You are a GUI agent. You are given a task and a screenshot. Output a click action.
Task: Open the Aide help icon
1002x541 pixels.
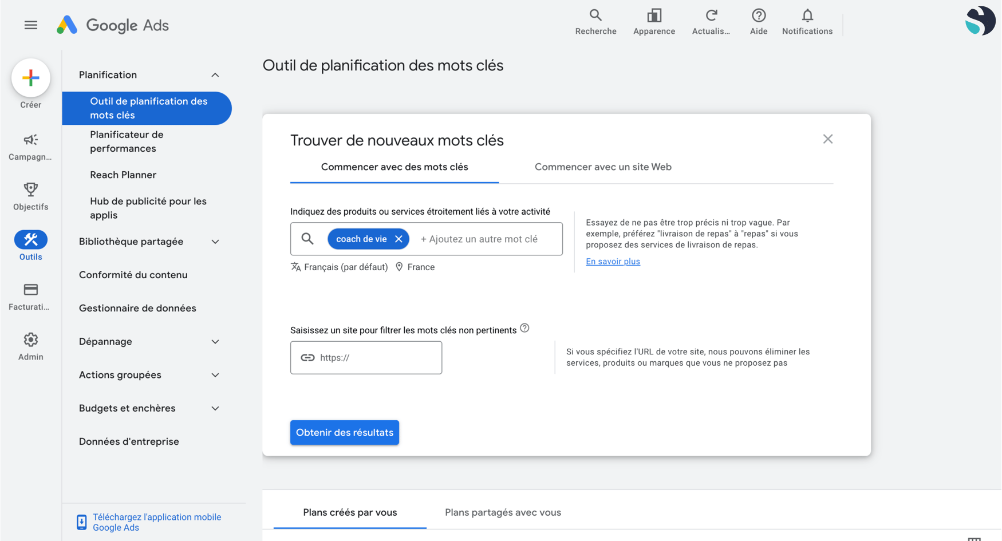point(758,15)
